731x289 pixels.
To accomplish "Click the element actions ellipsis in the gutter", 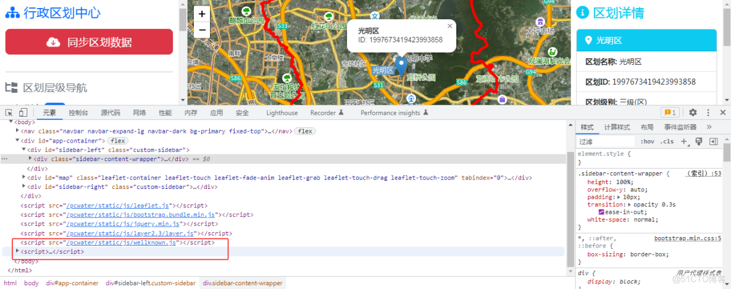I will coord(4,159).
